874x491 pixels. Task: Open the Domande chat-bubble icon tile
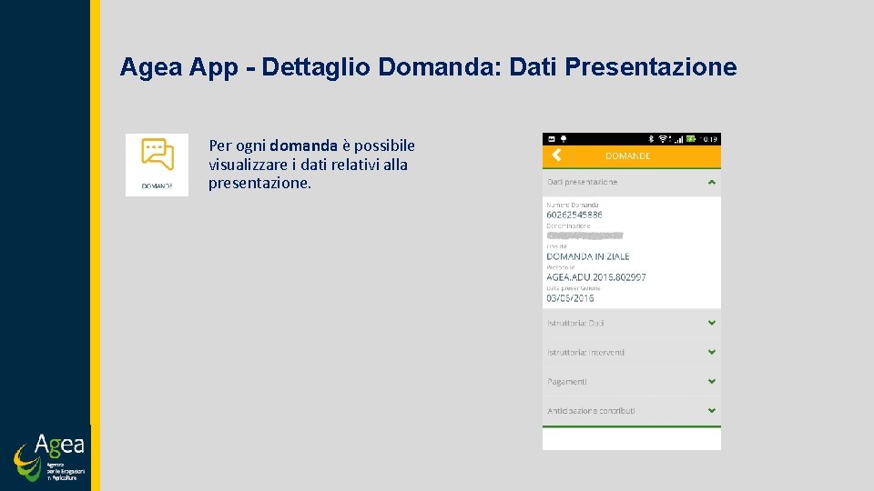pyautogui.click(x=158, y=165)
